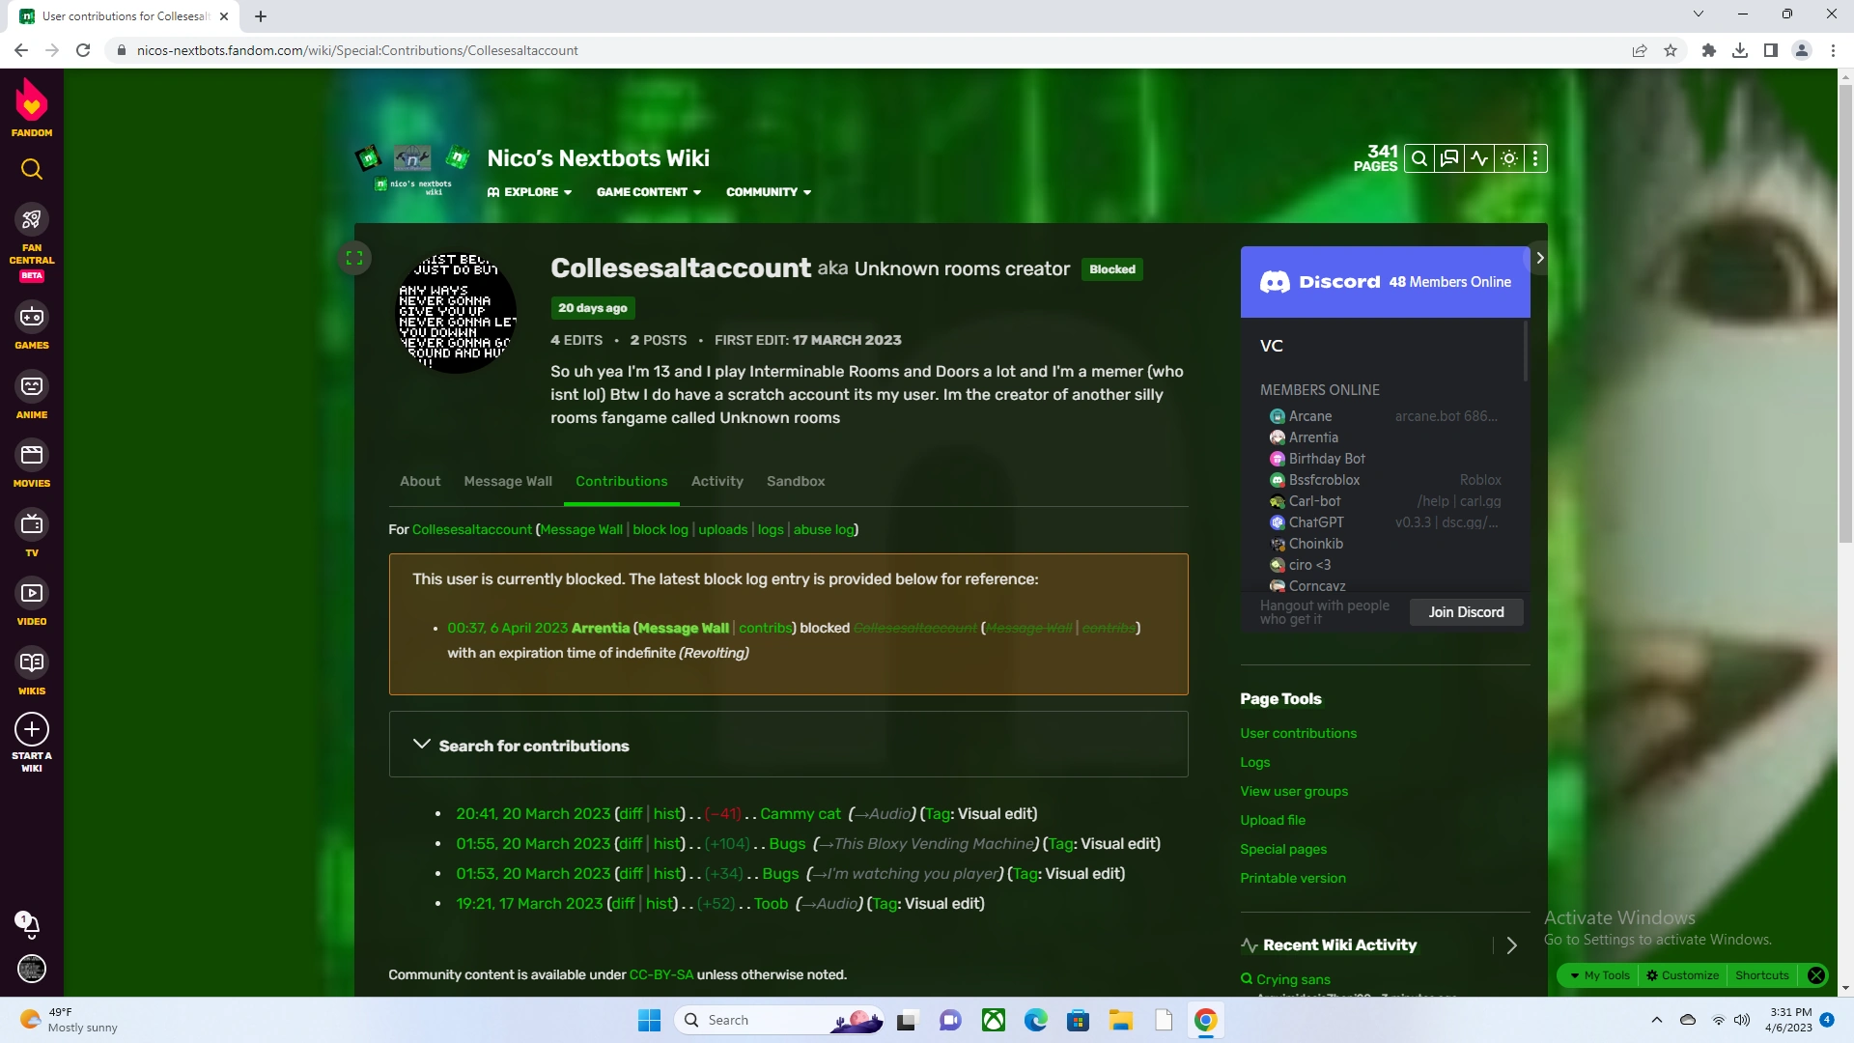Image resolution: width=1854 pixels, height=1043 pixels.
Task: Open Discussions via the speech bubble icon
Action: 1449,157
